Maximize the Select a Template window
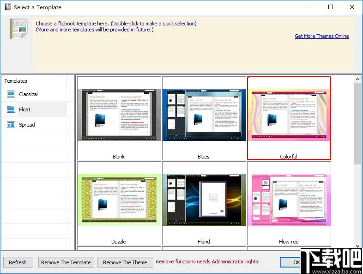 click(331, 7)
